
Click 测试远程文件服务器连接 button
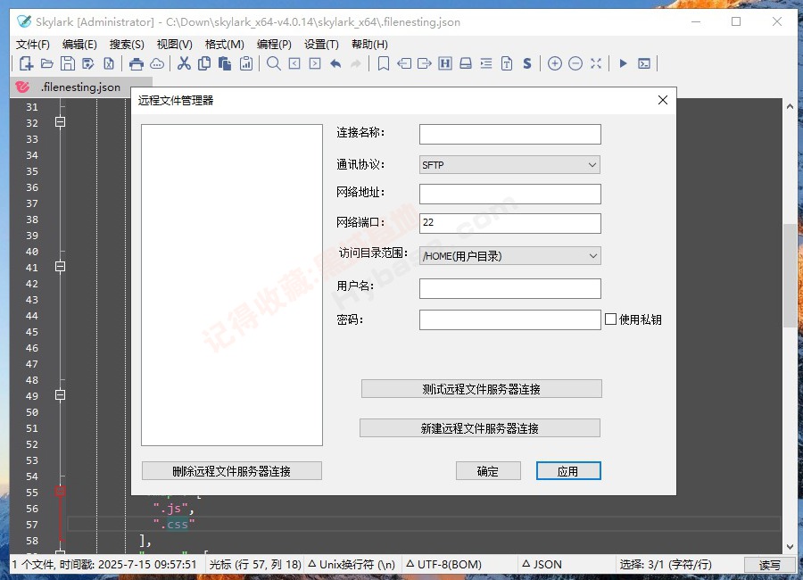coord(482,389)
